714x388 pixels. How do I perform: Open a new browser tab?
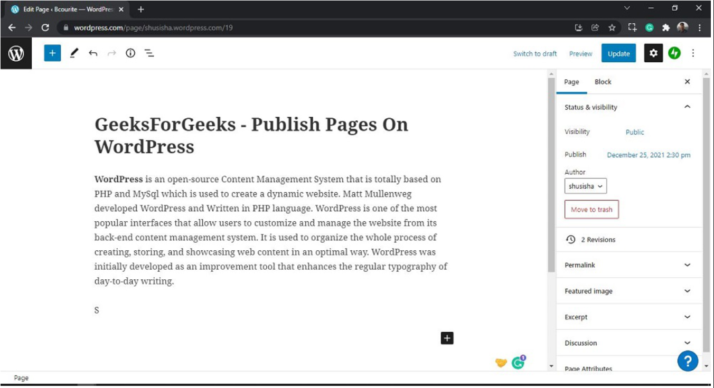point(140,10)
